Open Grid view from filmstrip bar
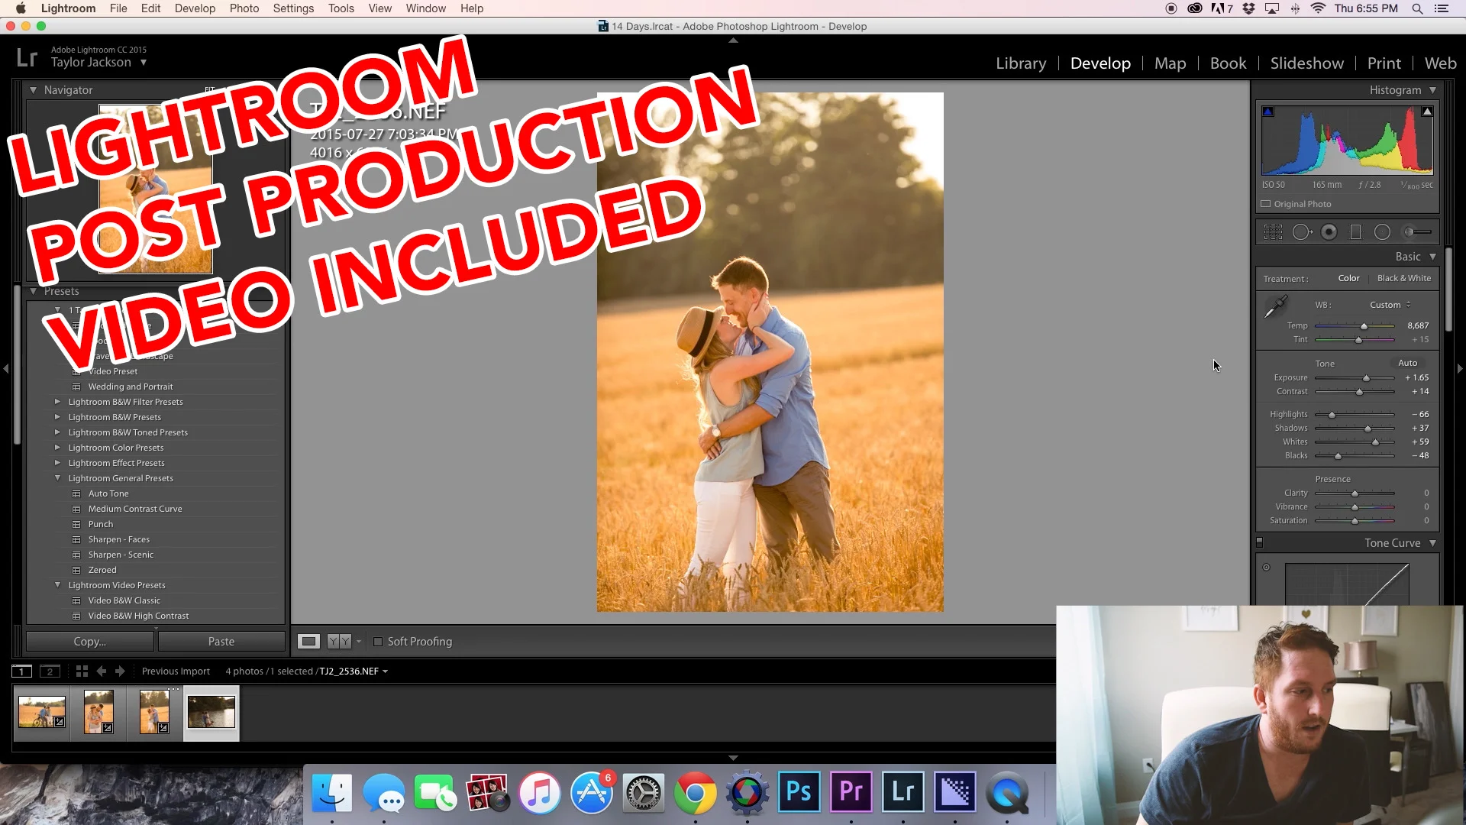 tap(82, 671)
